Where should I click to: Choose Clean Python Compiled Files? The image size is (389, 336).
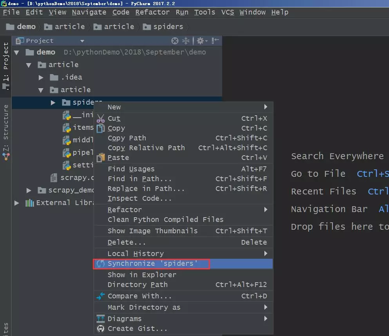coord(183,220)
